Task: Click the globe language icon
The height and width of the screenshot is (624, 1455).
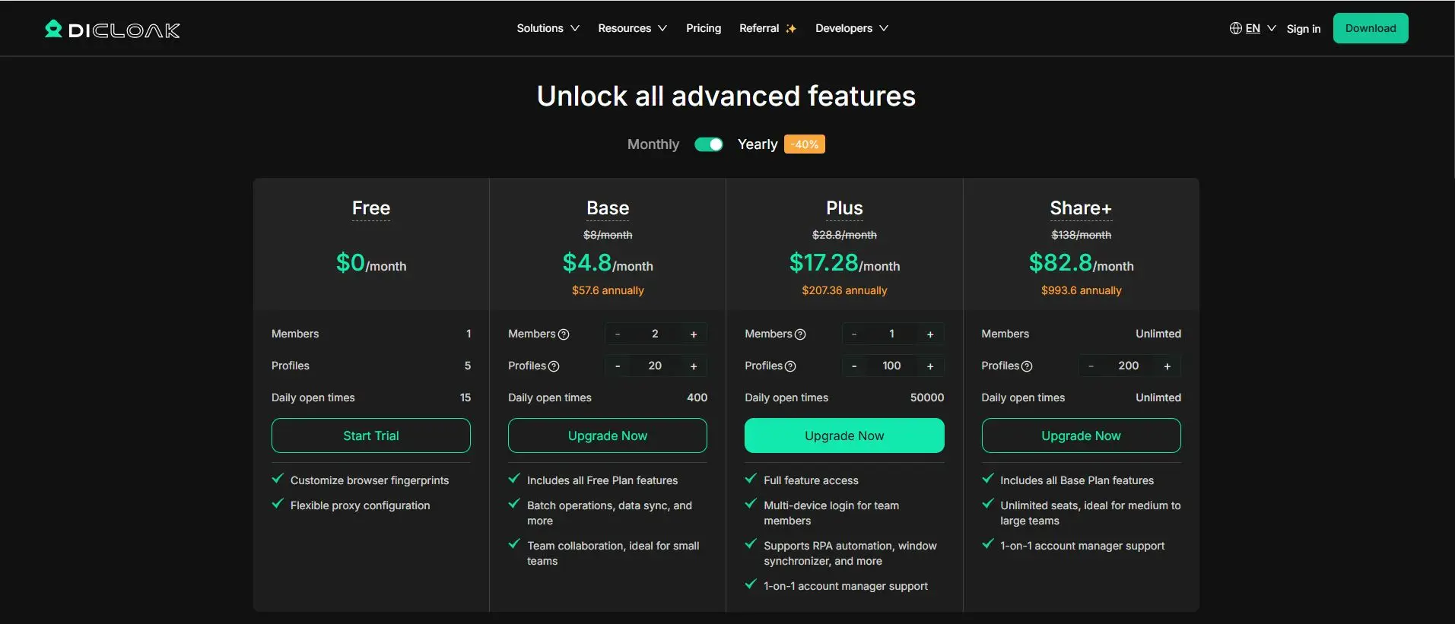Action: pyautogui.click(x=1235, y=28)
